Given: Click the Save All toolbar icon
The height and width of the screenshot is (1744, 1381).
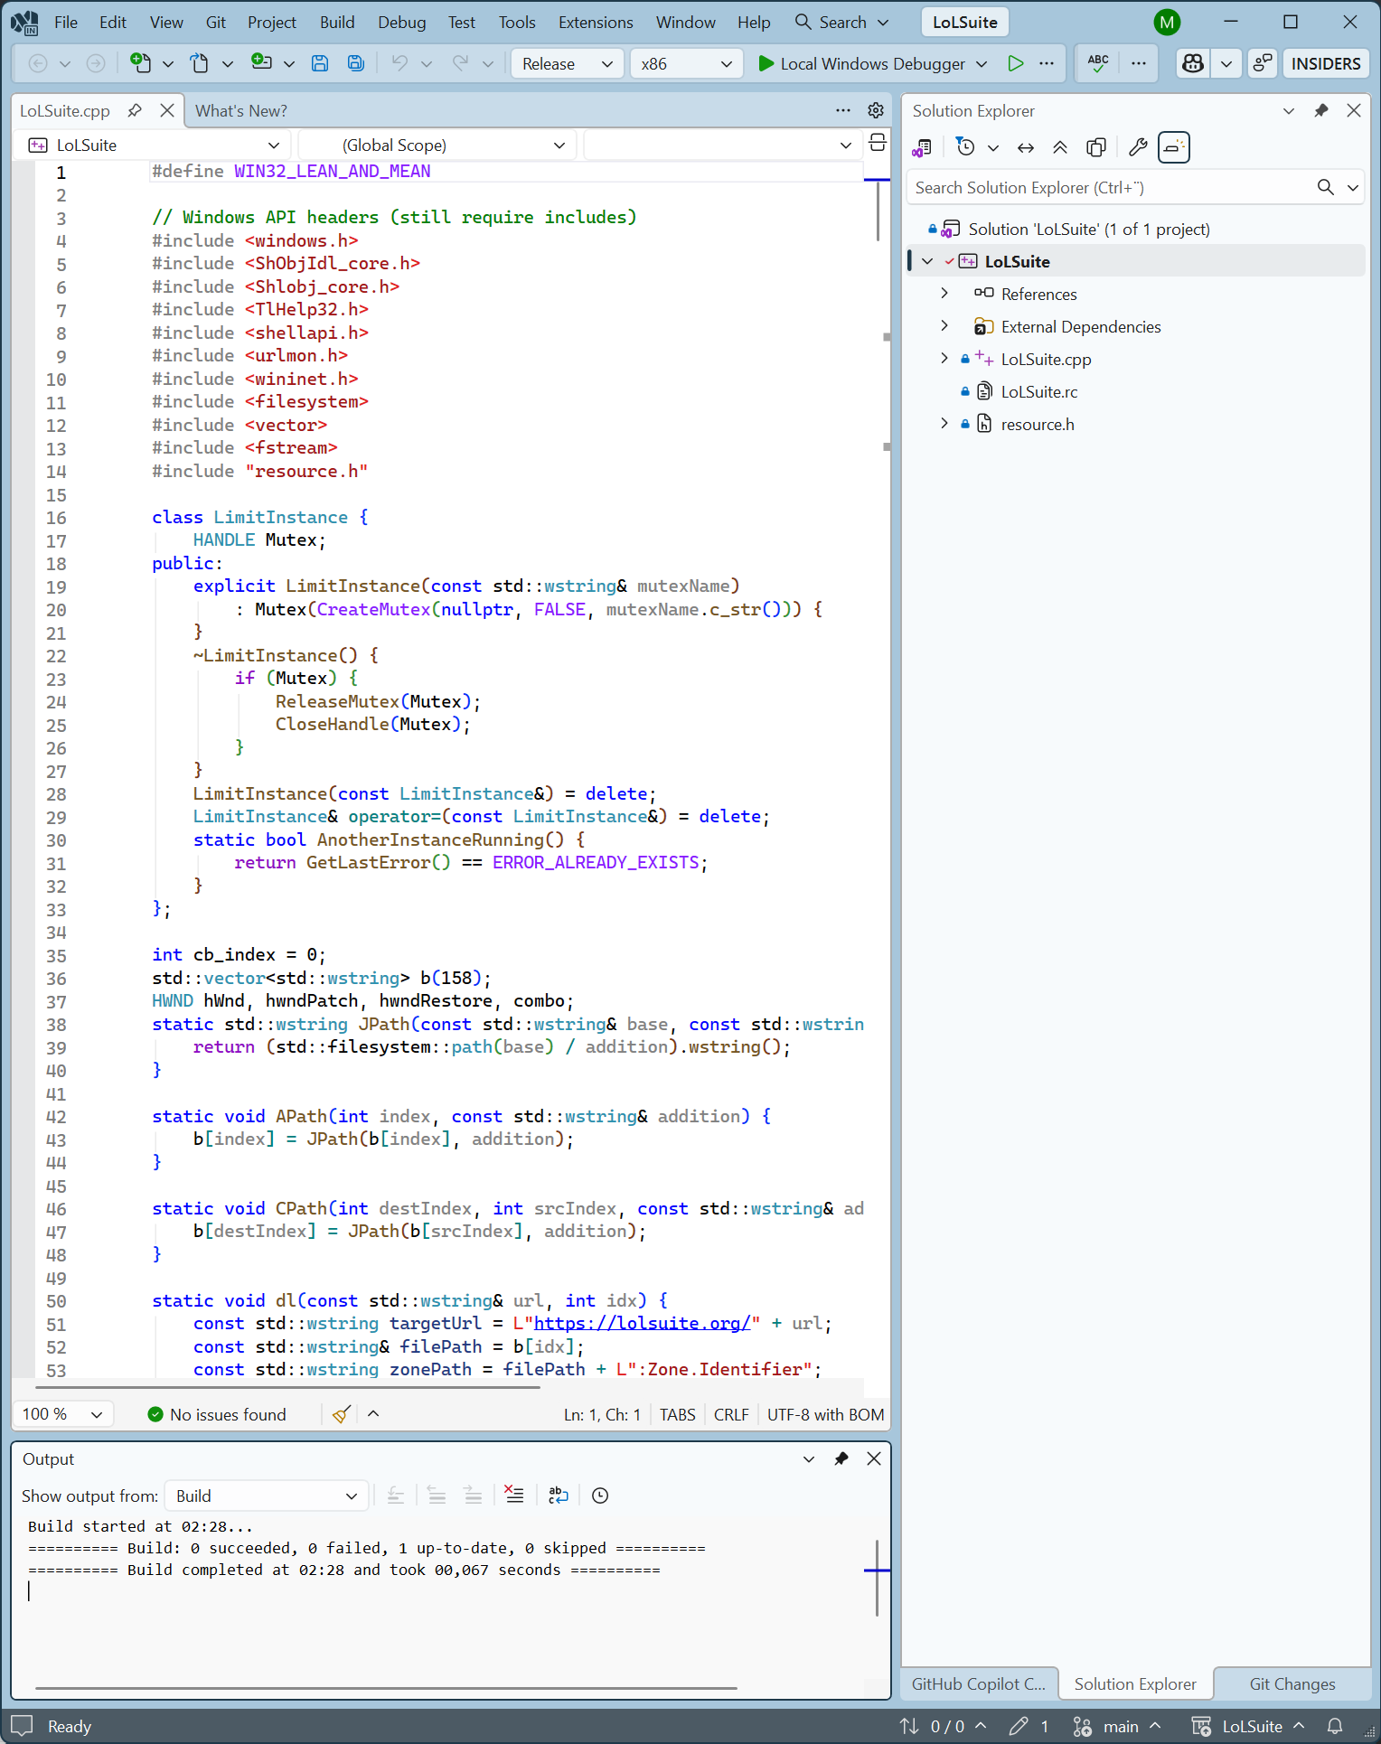Looking at the screenshot, I should point(356,63).
